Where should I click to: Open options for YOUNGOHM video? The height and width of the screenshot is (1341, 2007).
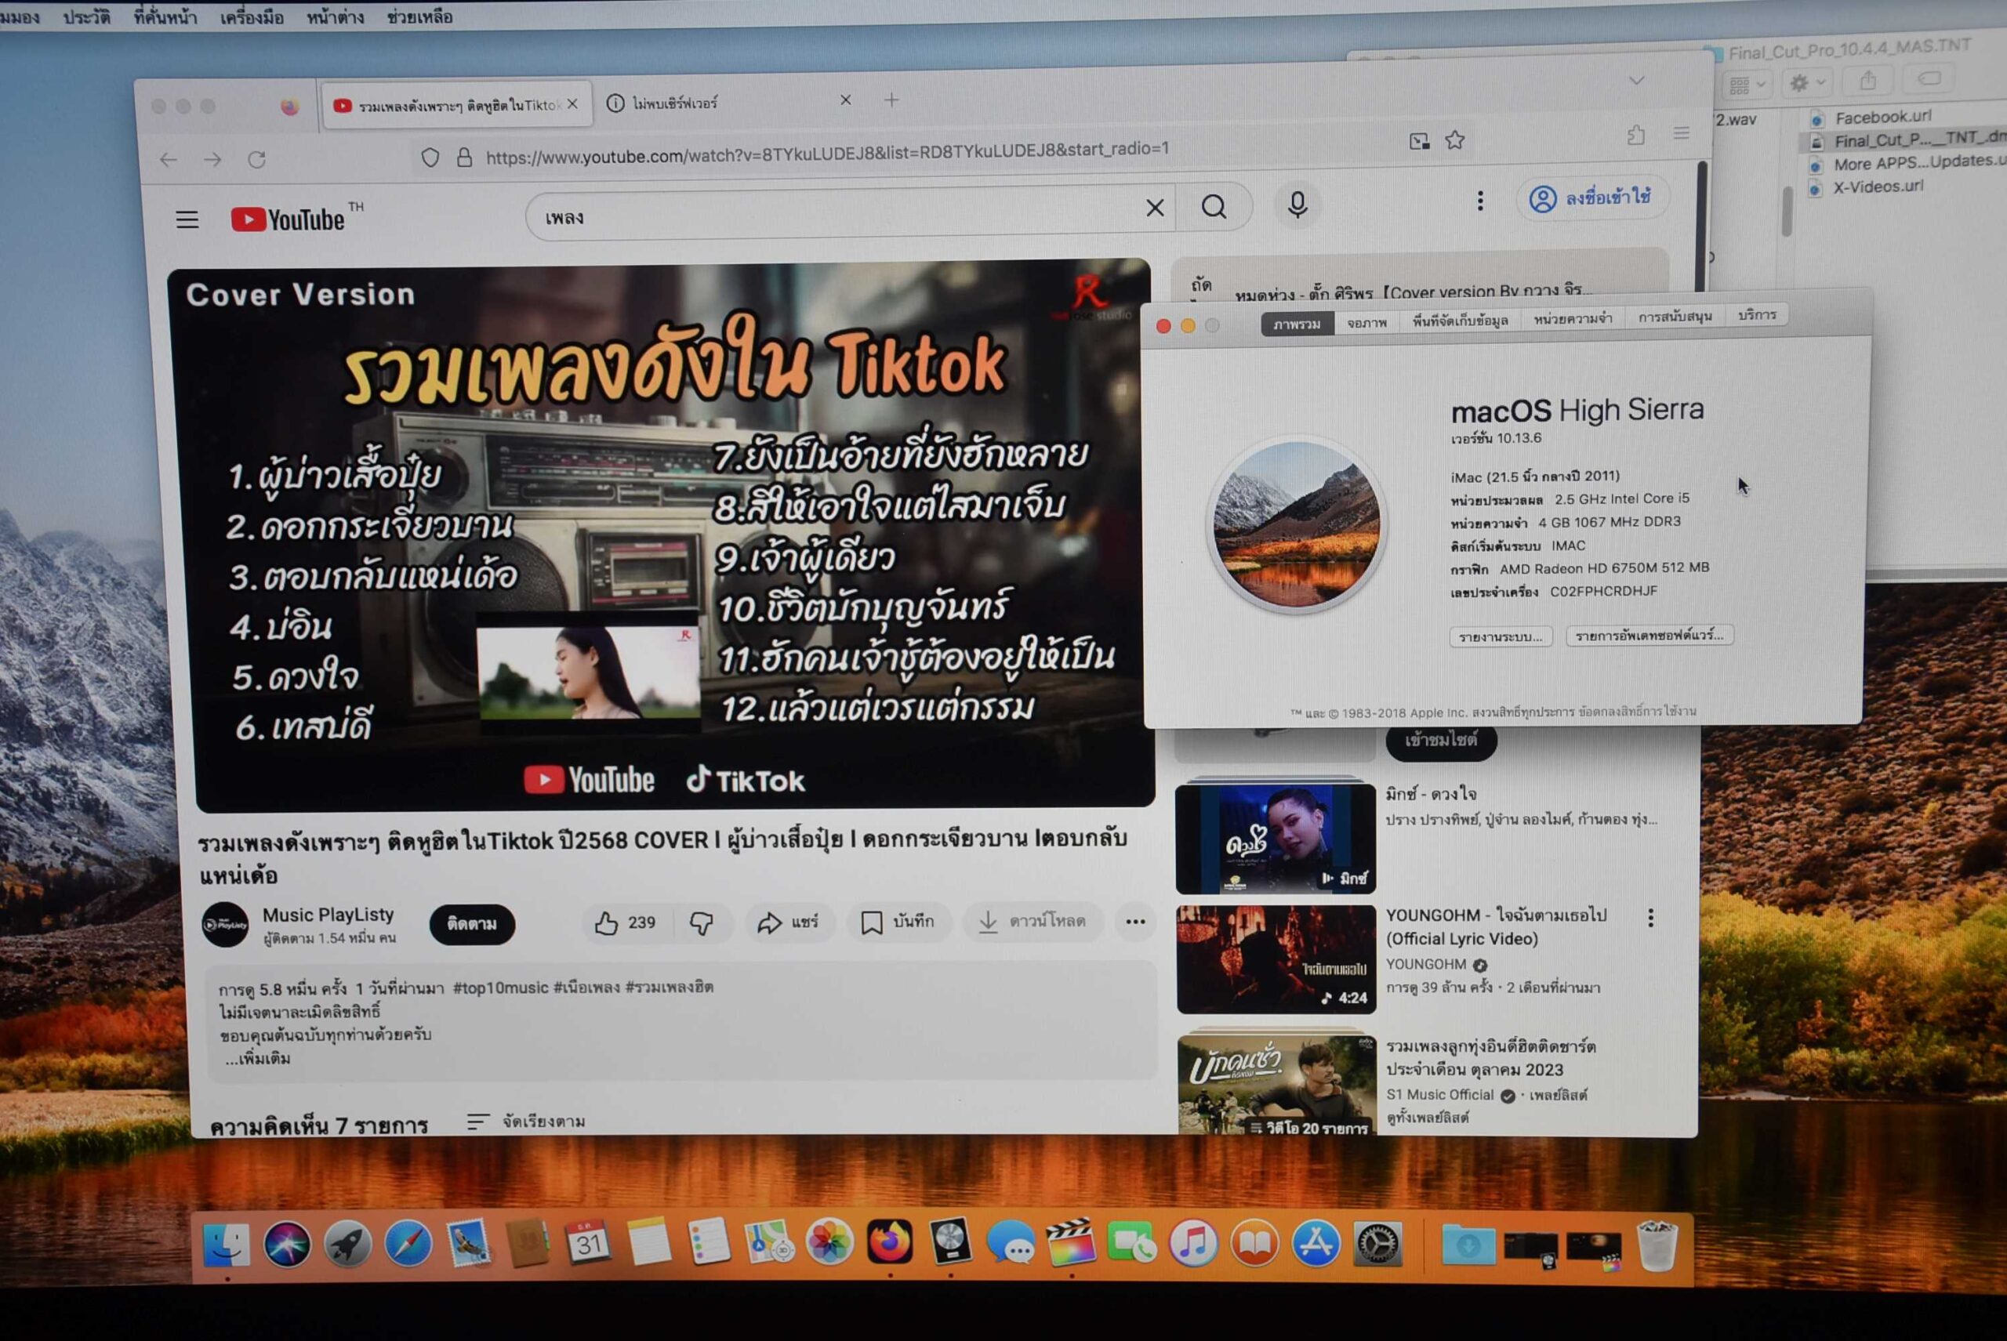pyautogui.click(x=1650, y=918)
